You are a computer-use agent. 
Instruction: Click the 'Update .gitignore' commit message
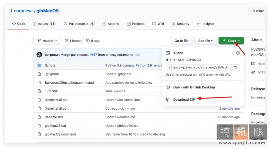[118, 74]
